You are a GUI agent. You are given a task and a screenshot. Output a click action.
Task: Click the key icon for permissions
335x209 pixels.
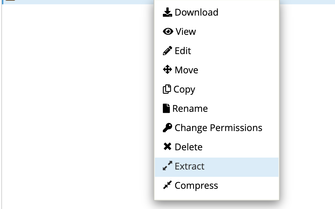click(x=167, y=127)
